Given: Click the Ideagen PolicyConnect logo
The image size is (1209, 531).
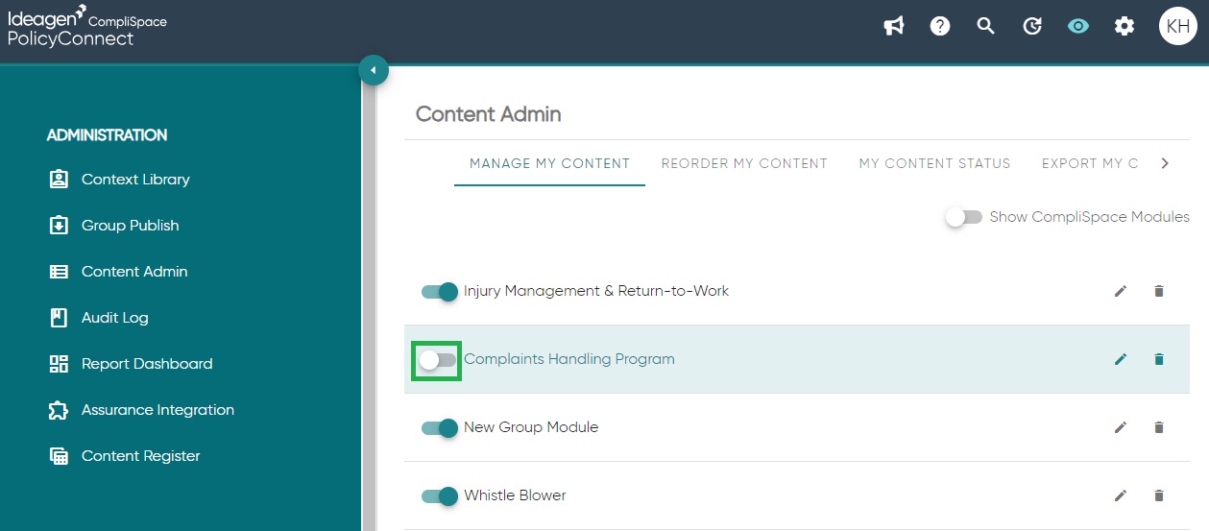Looking at the screenshot, I should (87, 28).
